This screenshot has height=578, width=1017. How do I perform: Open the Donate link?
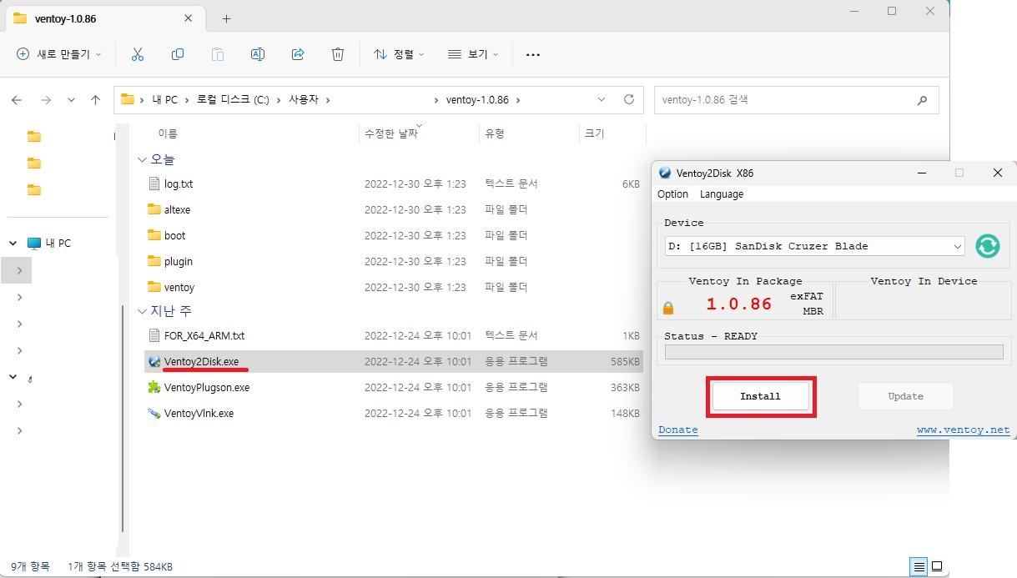pos(677,429)
